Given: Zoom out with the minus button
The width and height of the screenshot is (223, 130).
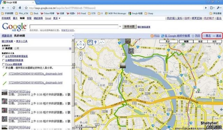Looking at the screenshot, I should click(80, 87).
